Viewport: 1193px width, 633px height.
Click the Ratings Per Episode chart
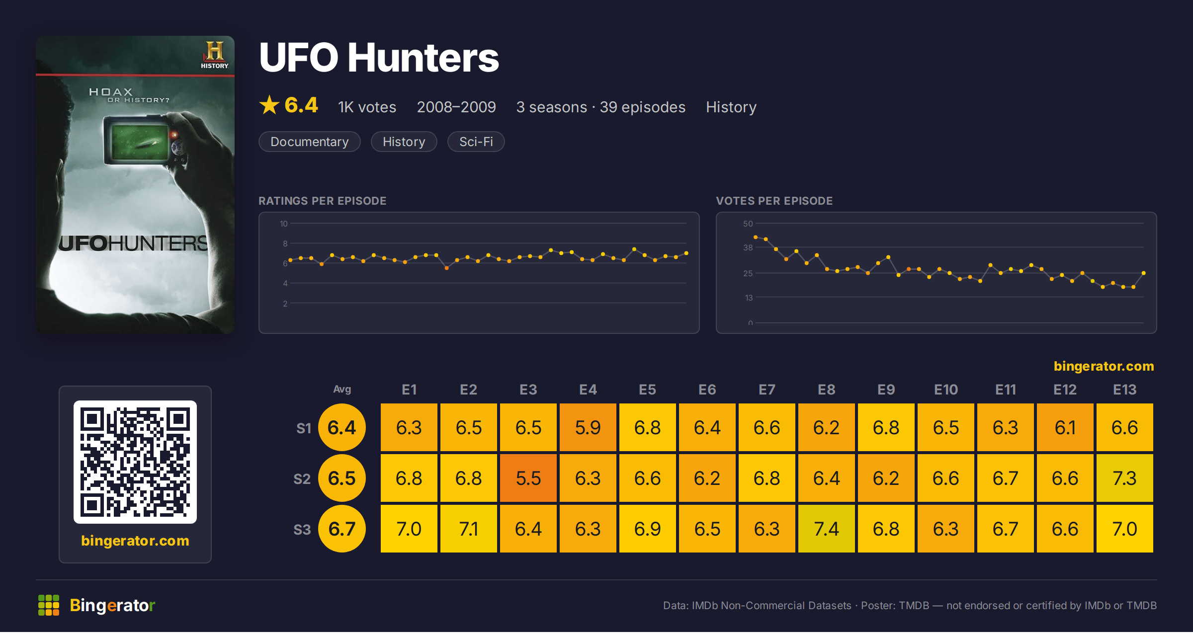479,273
